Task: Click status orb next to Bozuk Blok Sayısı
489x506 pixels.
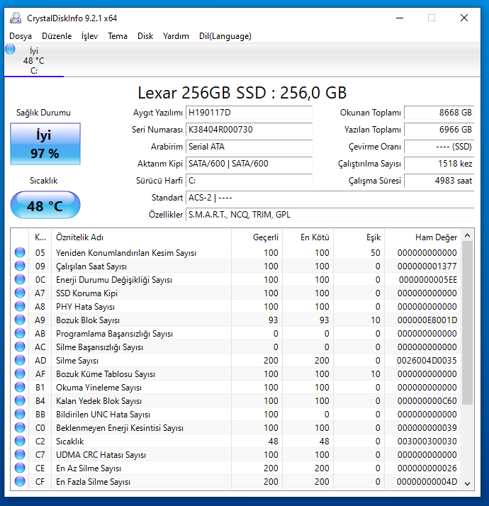Action: coord(20,320)
